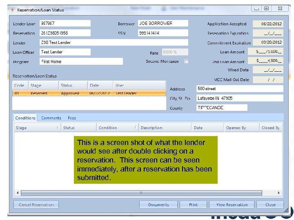Viewport: 294px width, 220px height.
Task: Select the Reserved Approved status row
Action: pos(89,93)
